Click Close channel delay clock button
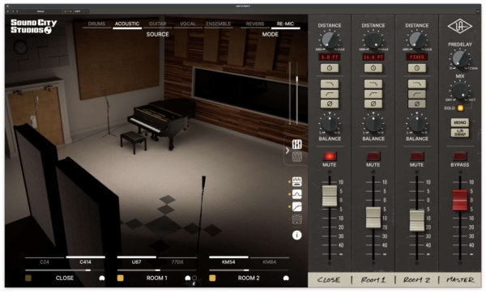Screen dimensions: 486x293 330,68
